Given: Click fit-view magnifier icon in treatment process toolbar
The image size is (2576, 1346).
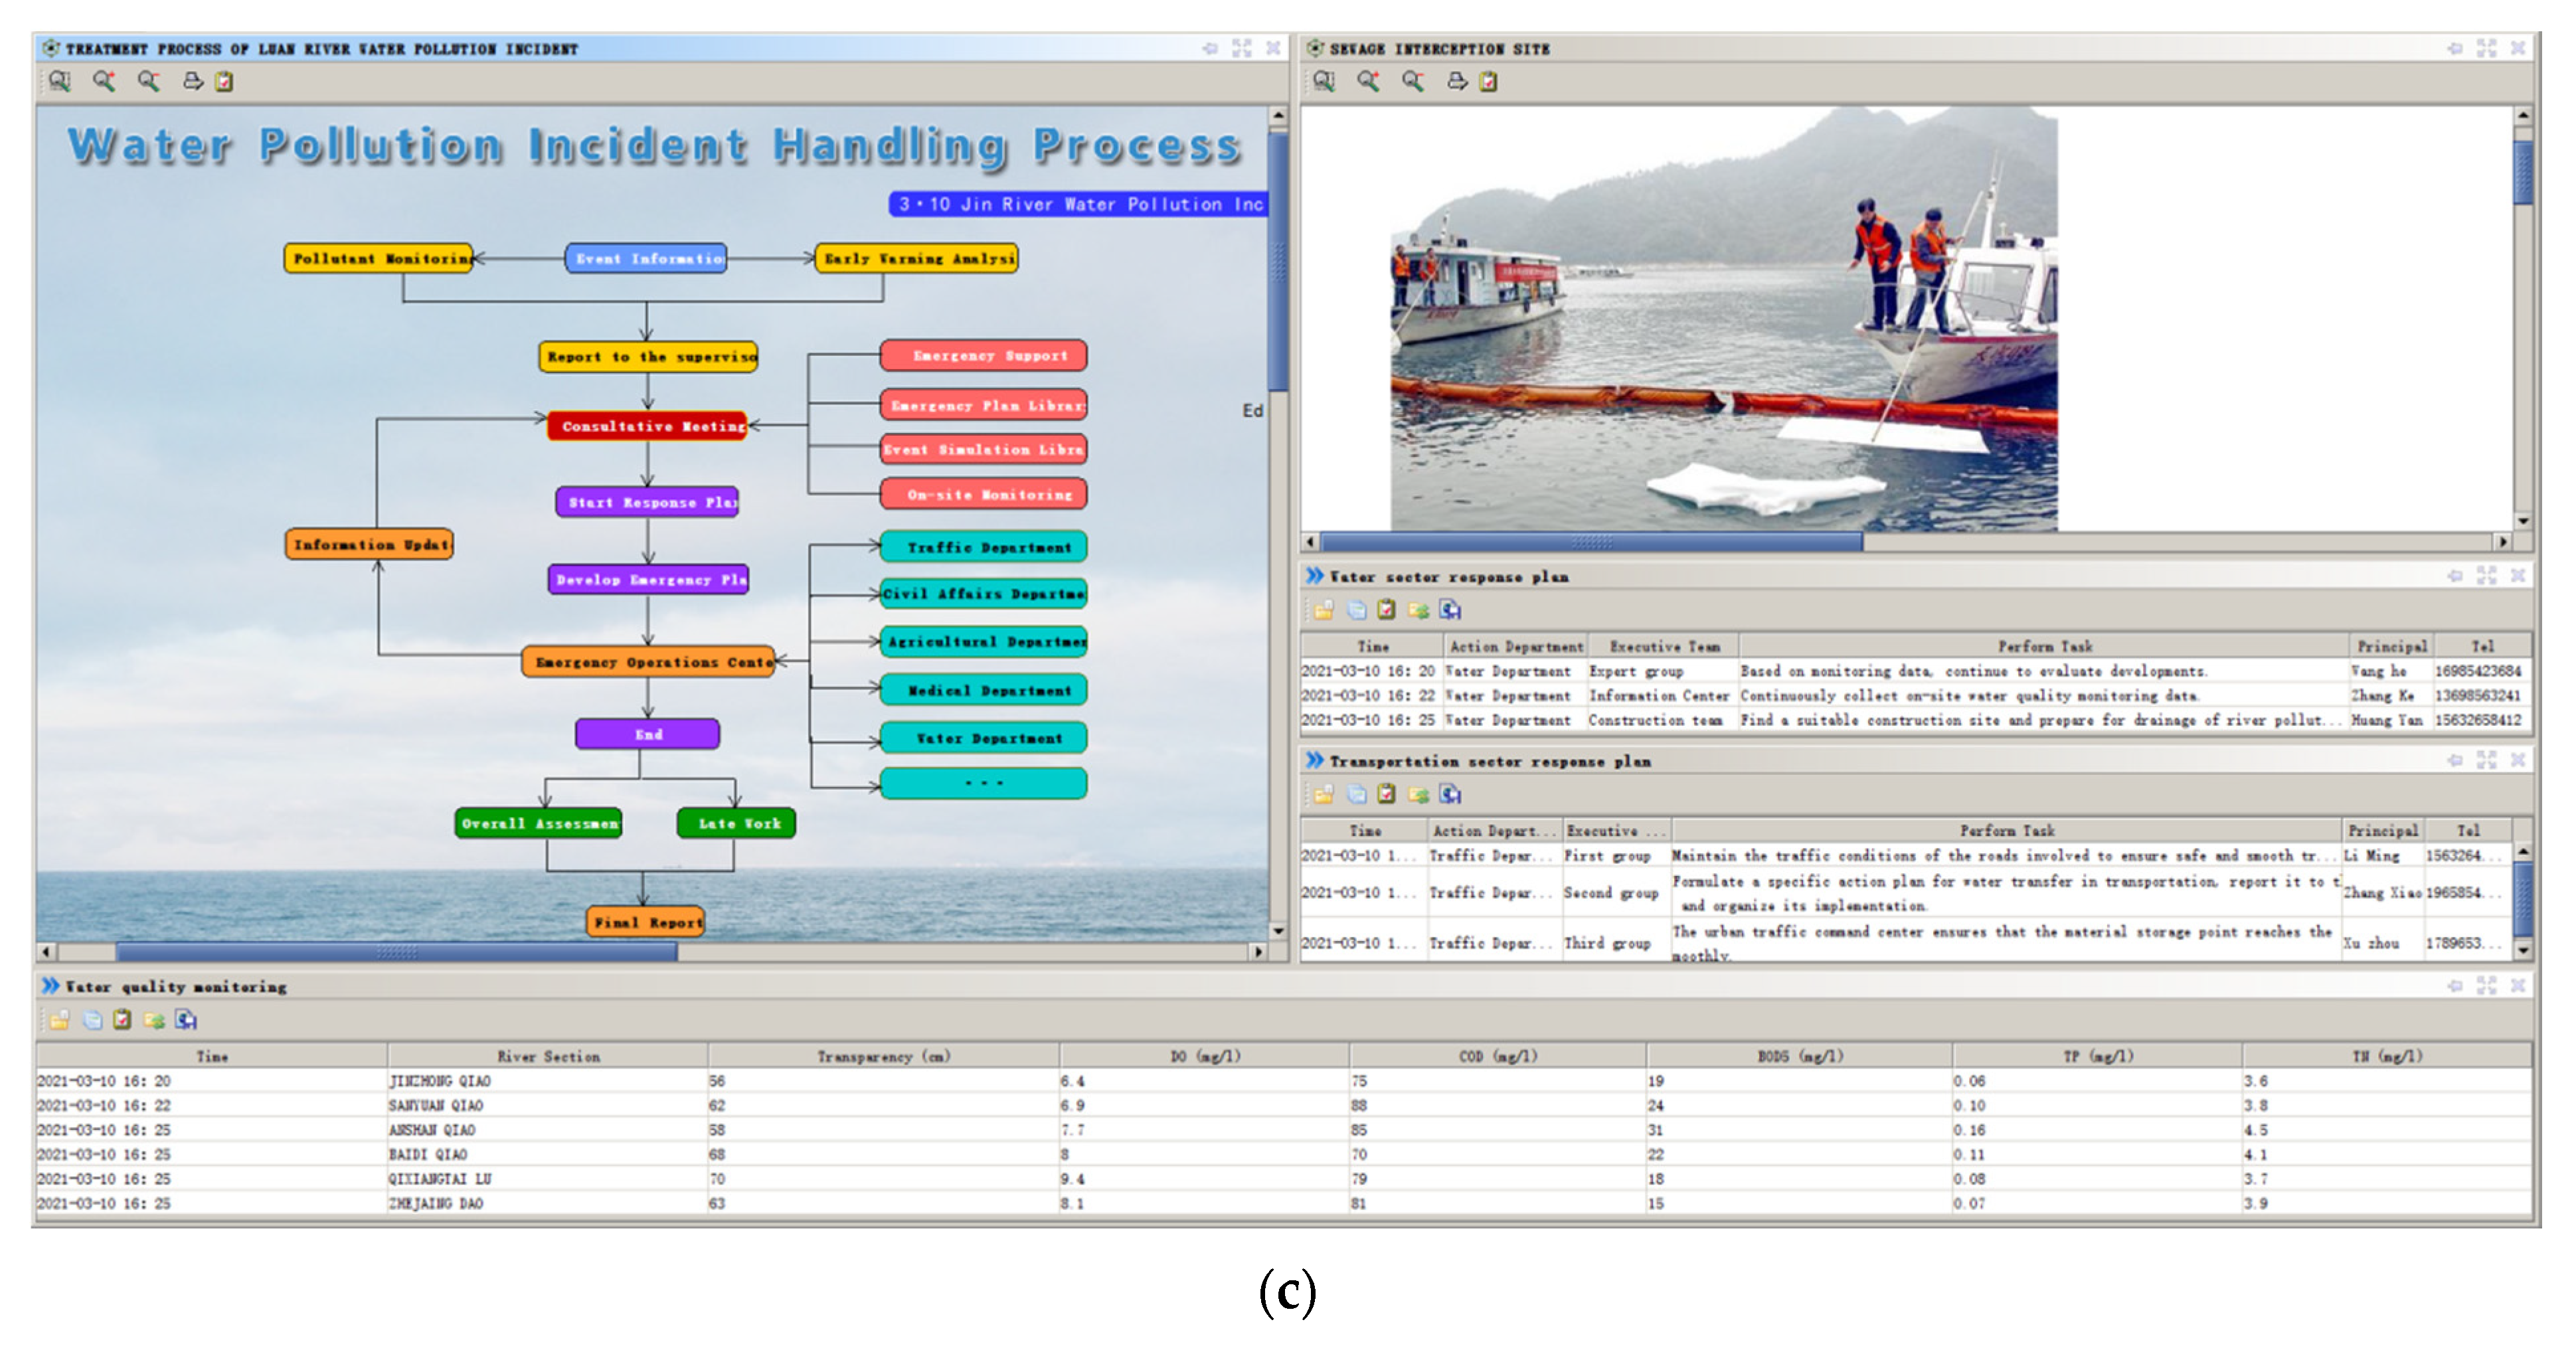Looking at the screenshot, I should click(60, 81).
